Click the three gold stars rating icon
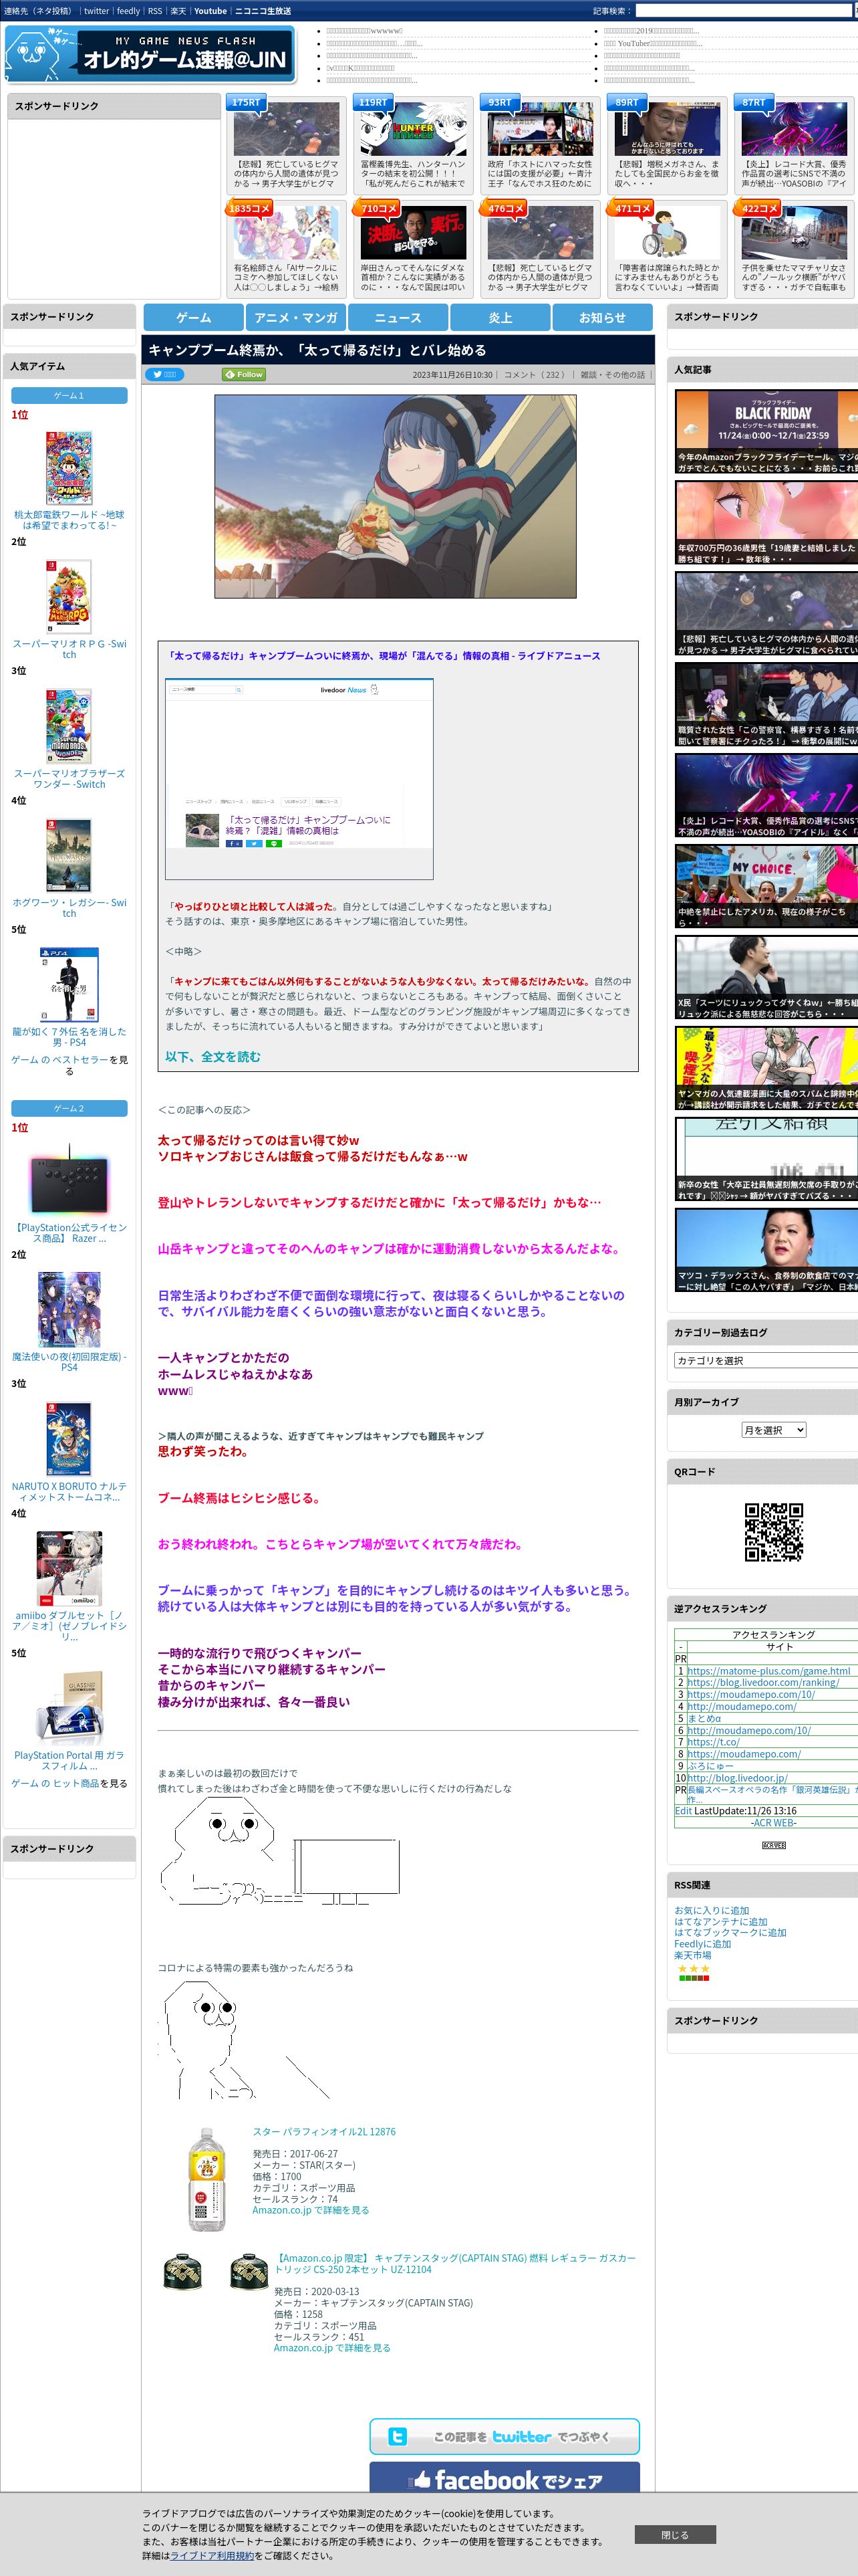 coord(693,1968)
